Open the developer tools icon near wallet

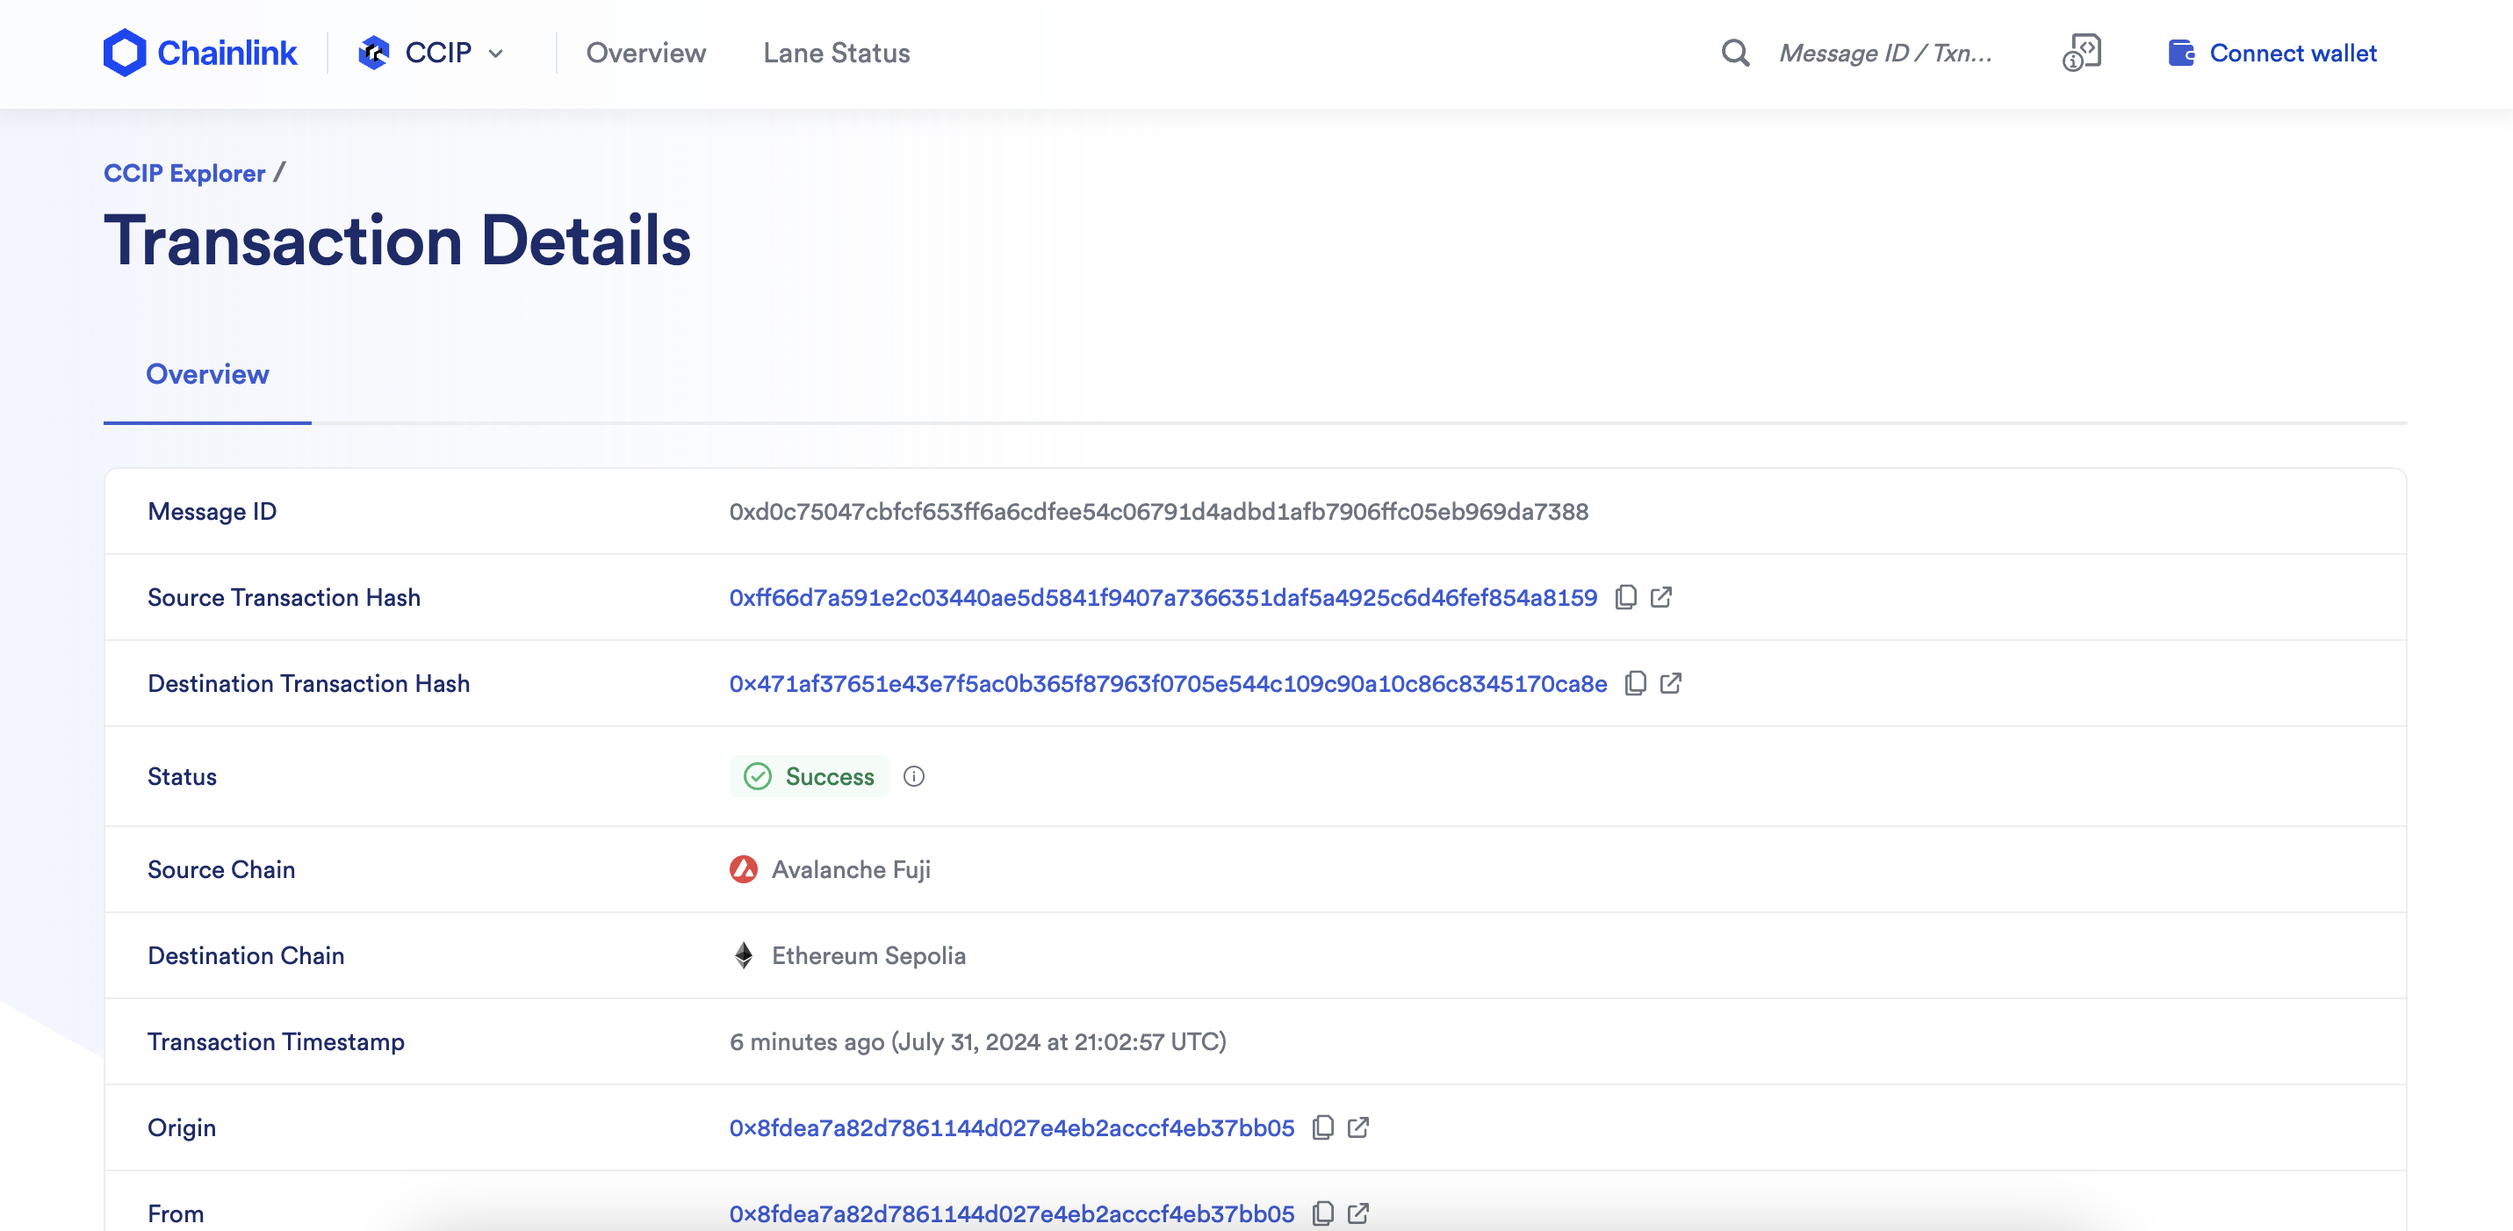coord(2082,53)
